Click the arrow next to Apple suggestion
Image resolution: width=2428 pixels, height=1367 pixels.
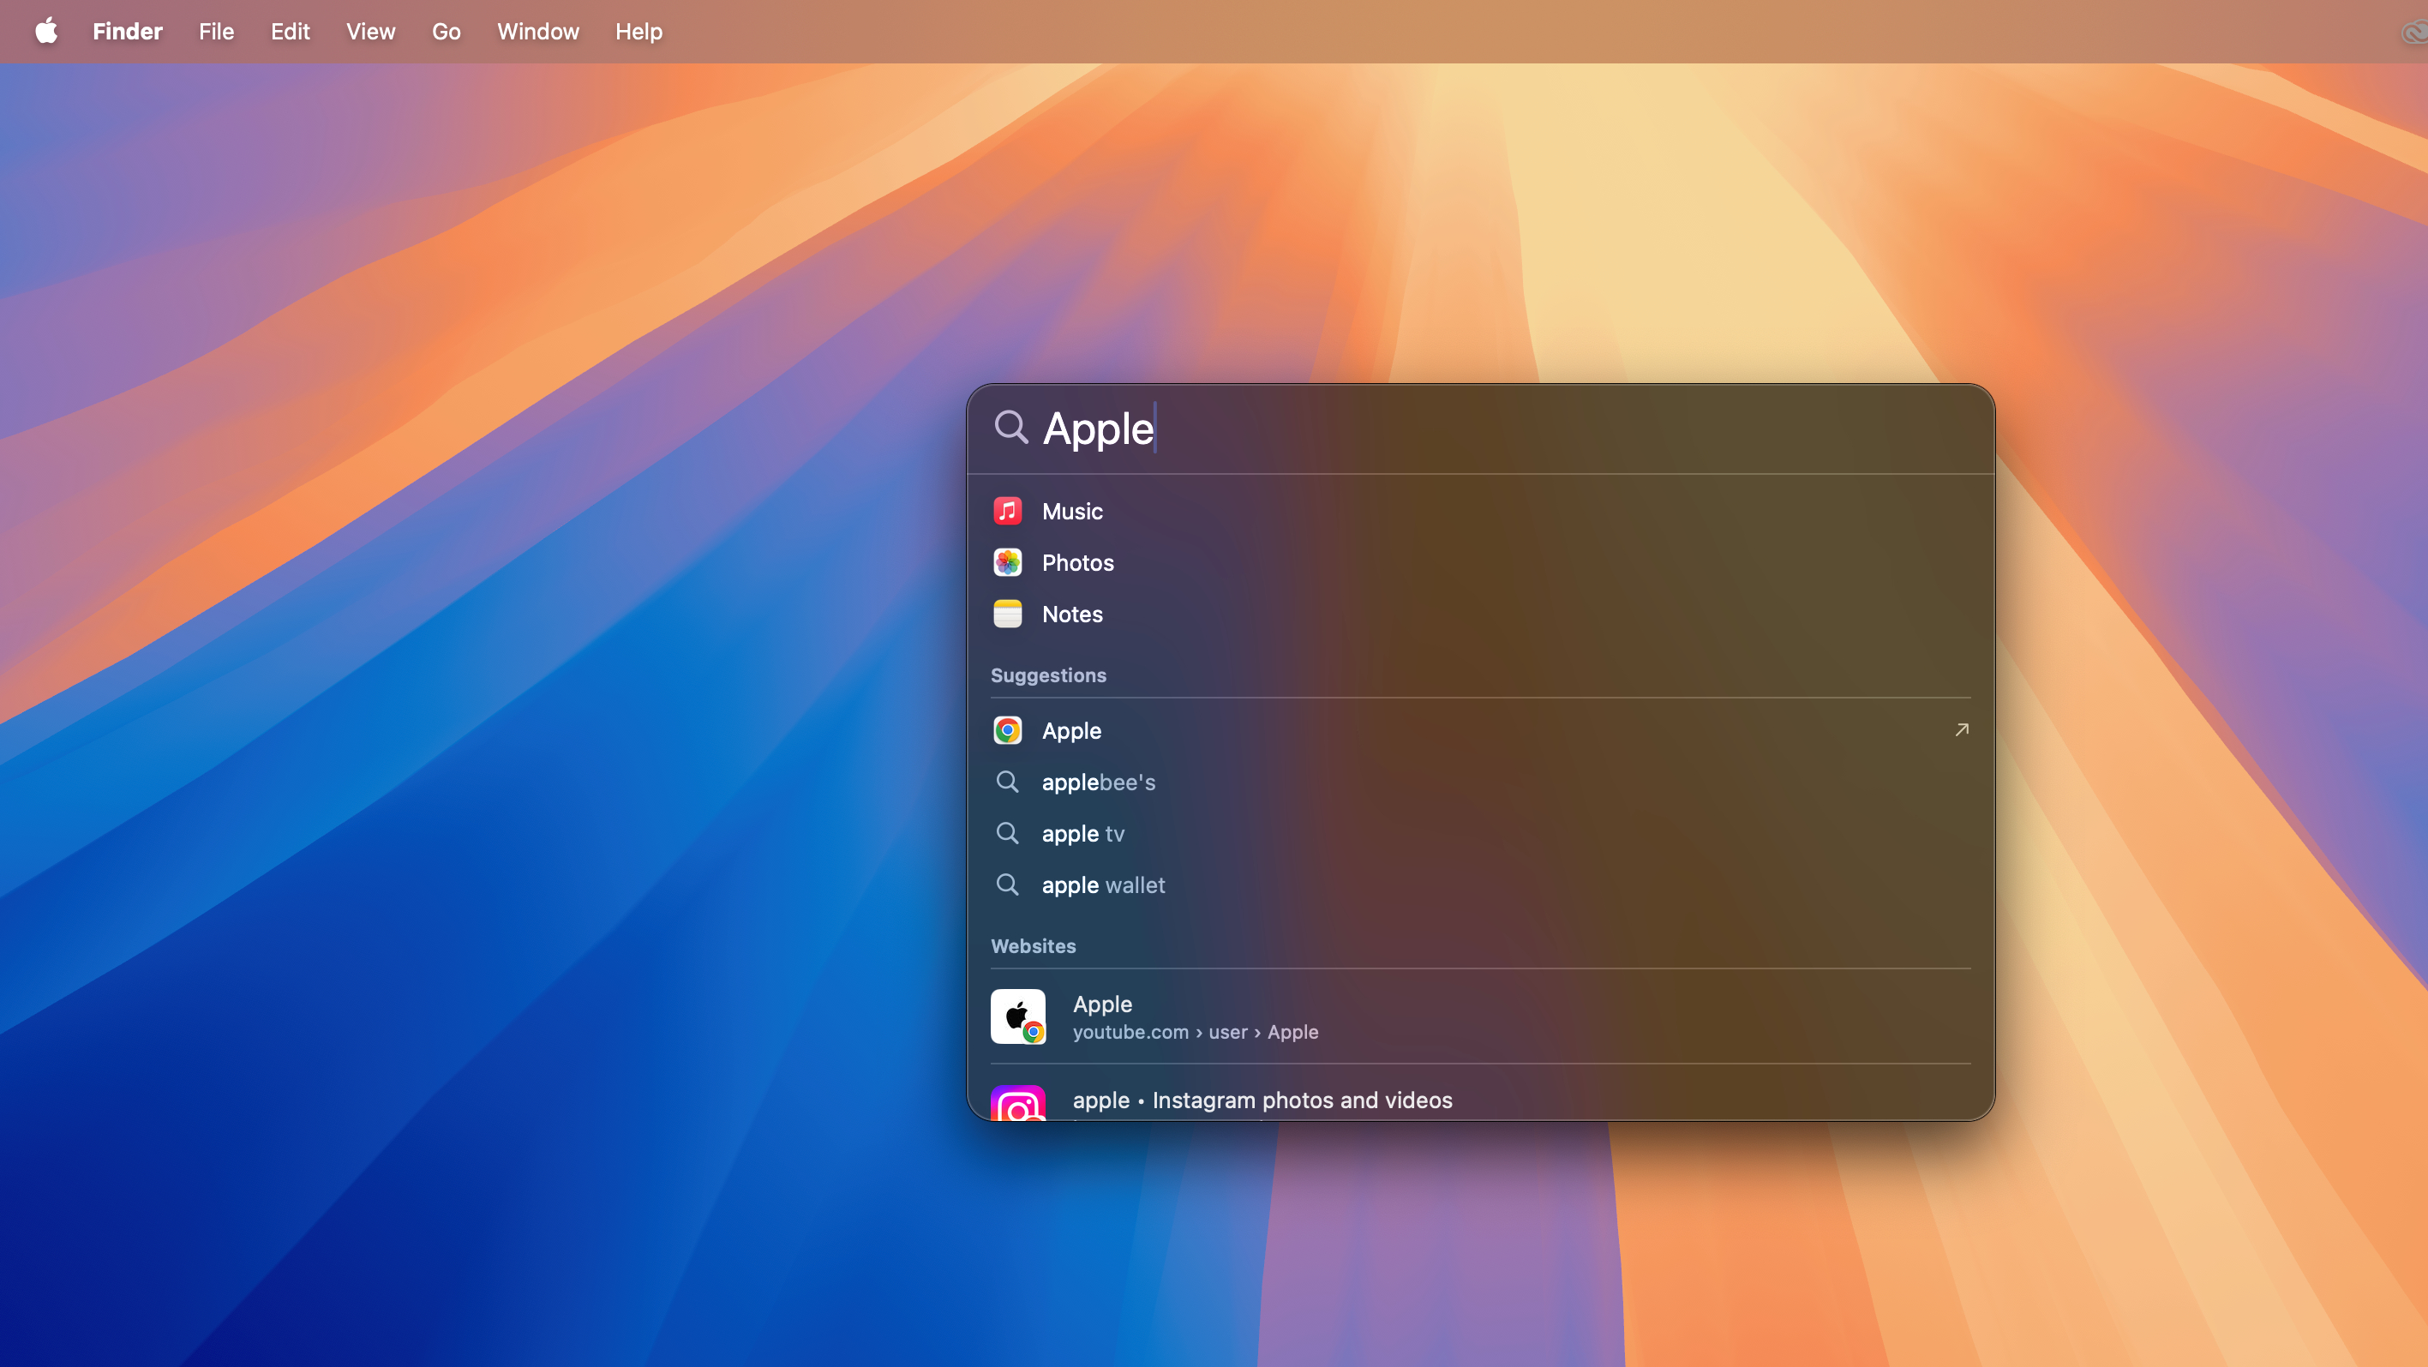(x=1962, y=729)
